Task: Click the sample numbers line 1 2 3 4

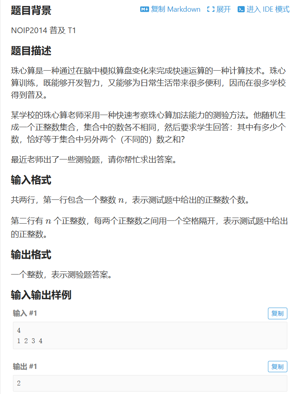Action: tap(30, 341)
